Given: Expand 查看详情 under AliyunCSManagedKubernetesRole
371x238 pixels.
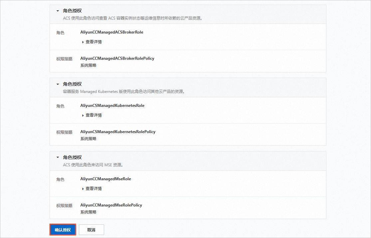Looking at the screenshot, I should pos(92,115).
